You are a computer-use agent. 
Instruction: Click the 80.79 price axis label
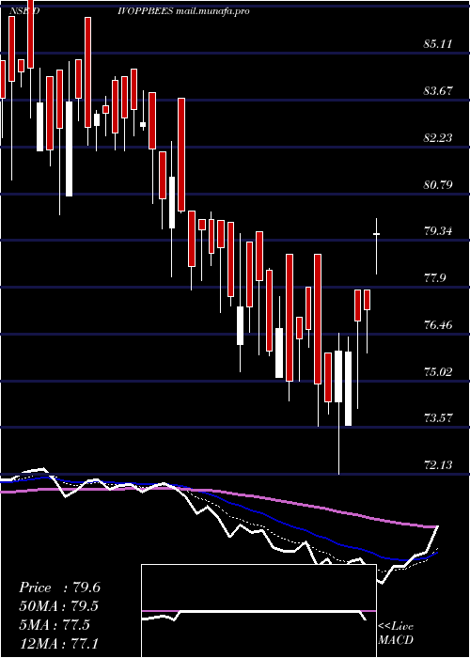coord(438,184)
